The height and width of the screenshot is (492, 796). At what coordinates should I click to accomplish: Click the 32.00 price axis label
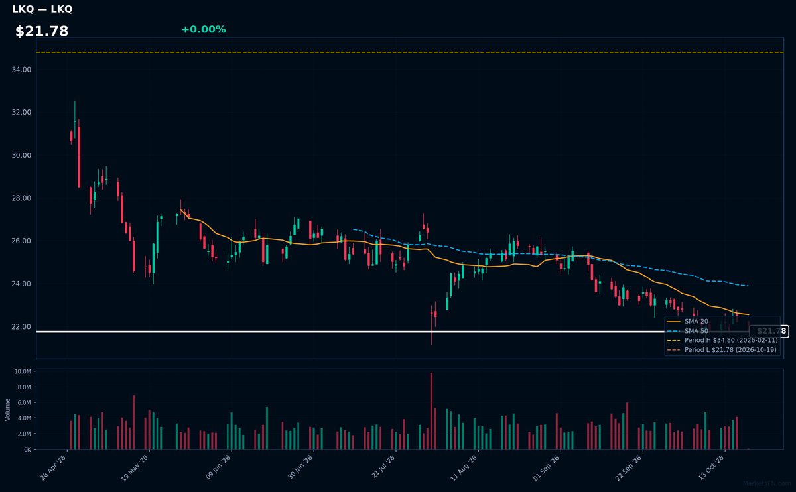tap(22, 113)
